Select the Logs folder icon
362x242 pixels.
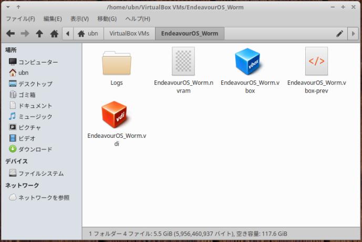[117, 63]
